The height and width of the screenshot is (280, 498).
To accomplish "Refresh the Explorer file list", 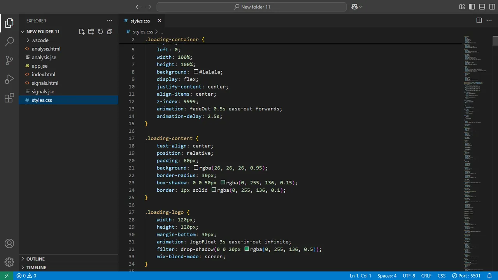I will coord(100,31).
